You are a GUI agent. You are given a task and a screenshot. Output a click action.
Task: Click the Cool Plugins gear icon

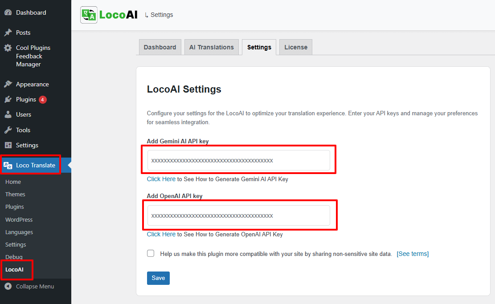point(8,48)
